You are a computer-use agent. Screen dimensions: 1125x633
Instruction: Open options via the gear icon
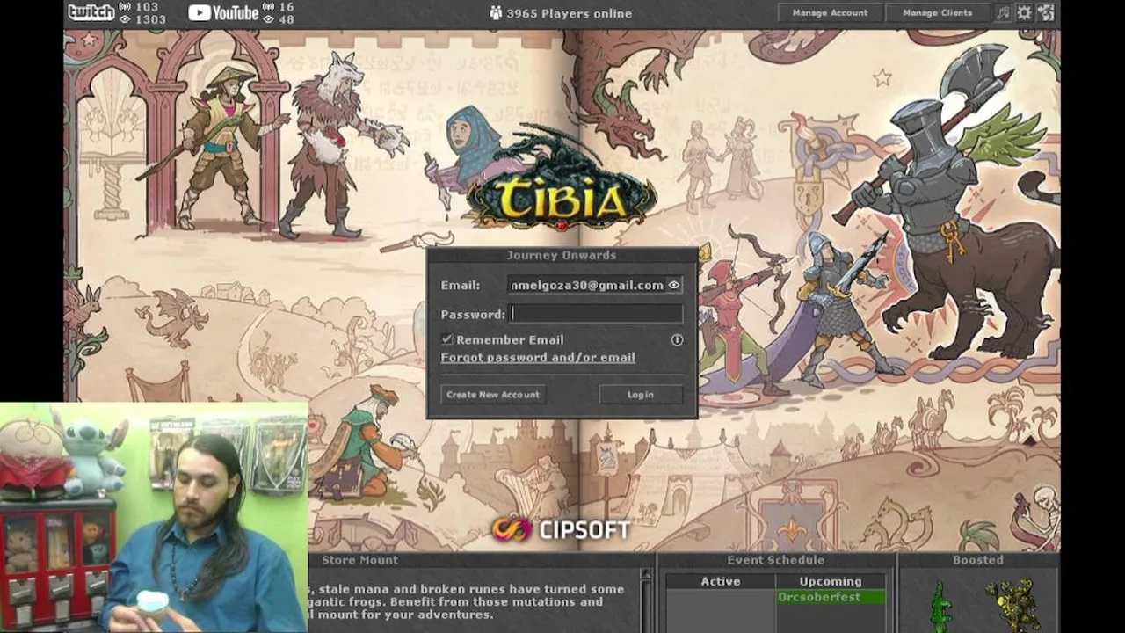1024,12
